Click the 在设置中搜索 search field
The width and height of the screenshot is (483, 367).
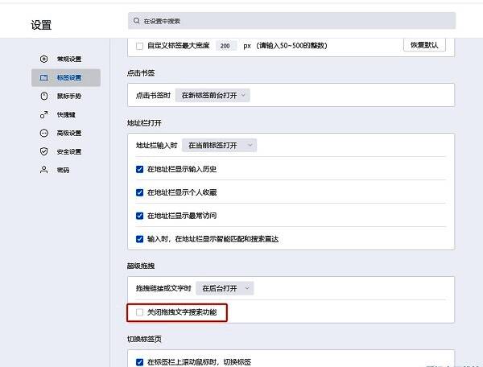click(291, 21)
